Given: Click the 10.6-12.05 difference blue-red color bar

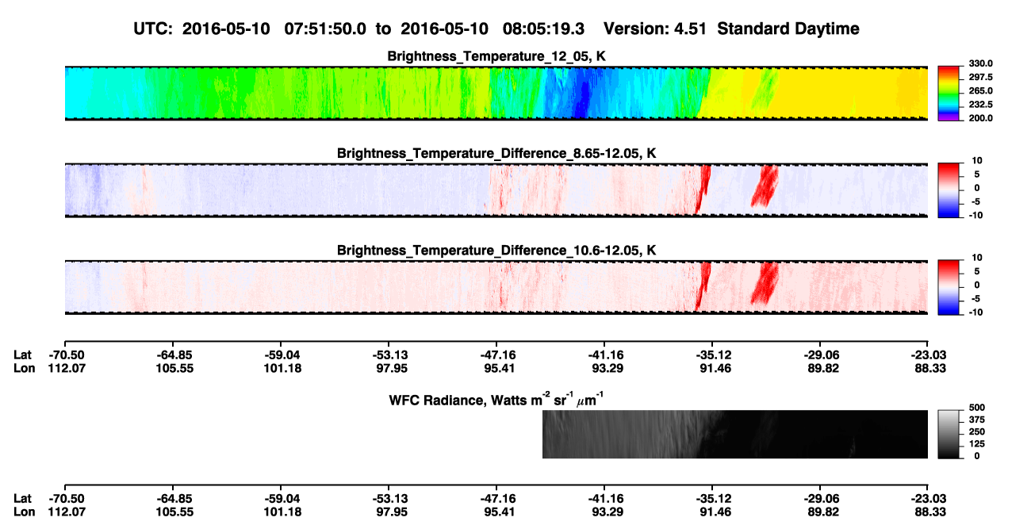Looking at the screenshot, I should [949, 288].
